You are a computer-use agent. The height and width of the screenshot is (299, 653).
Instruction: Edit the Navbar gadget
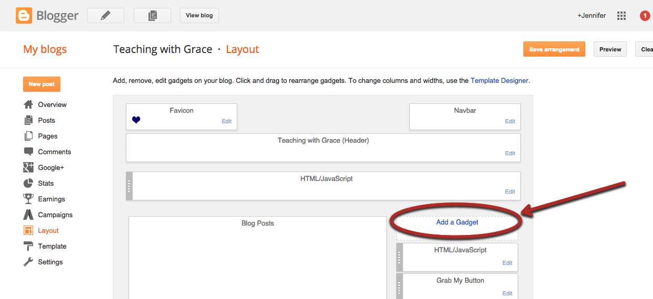(x=510, y=121)
